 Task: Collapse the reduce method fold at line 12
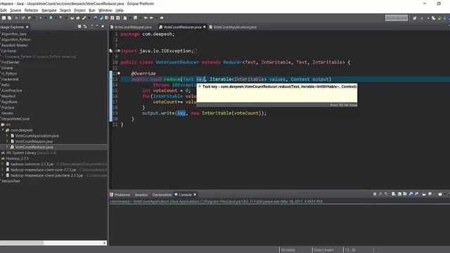point(119,73)
